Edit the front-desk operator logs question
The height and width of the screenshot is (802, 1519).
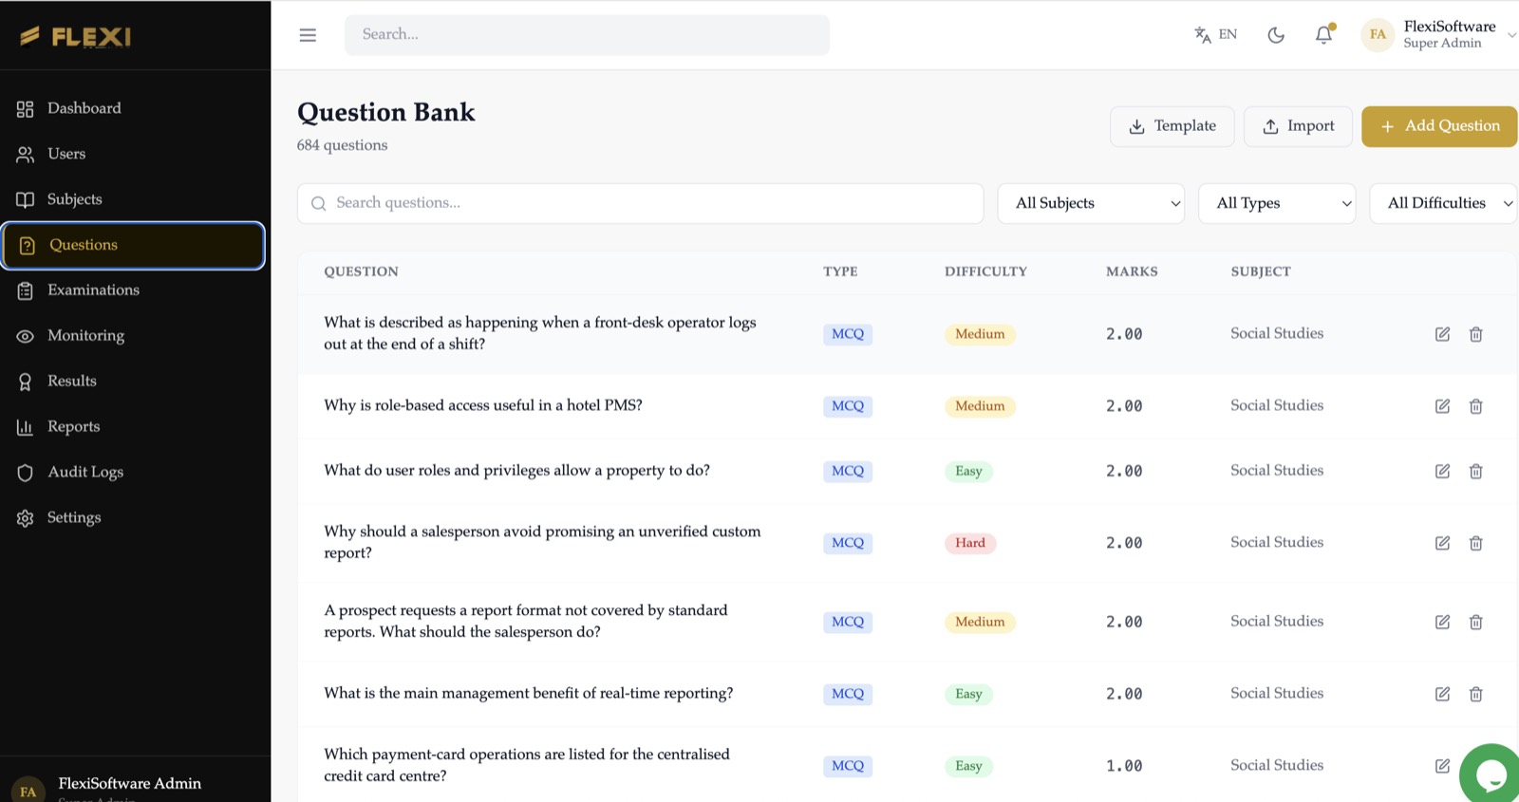(1442, 334)
